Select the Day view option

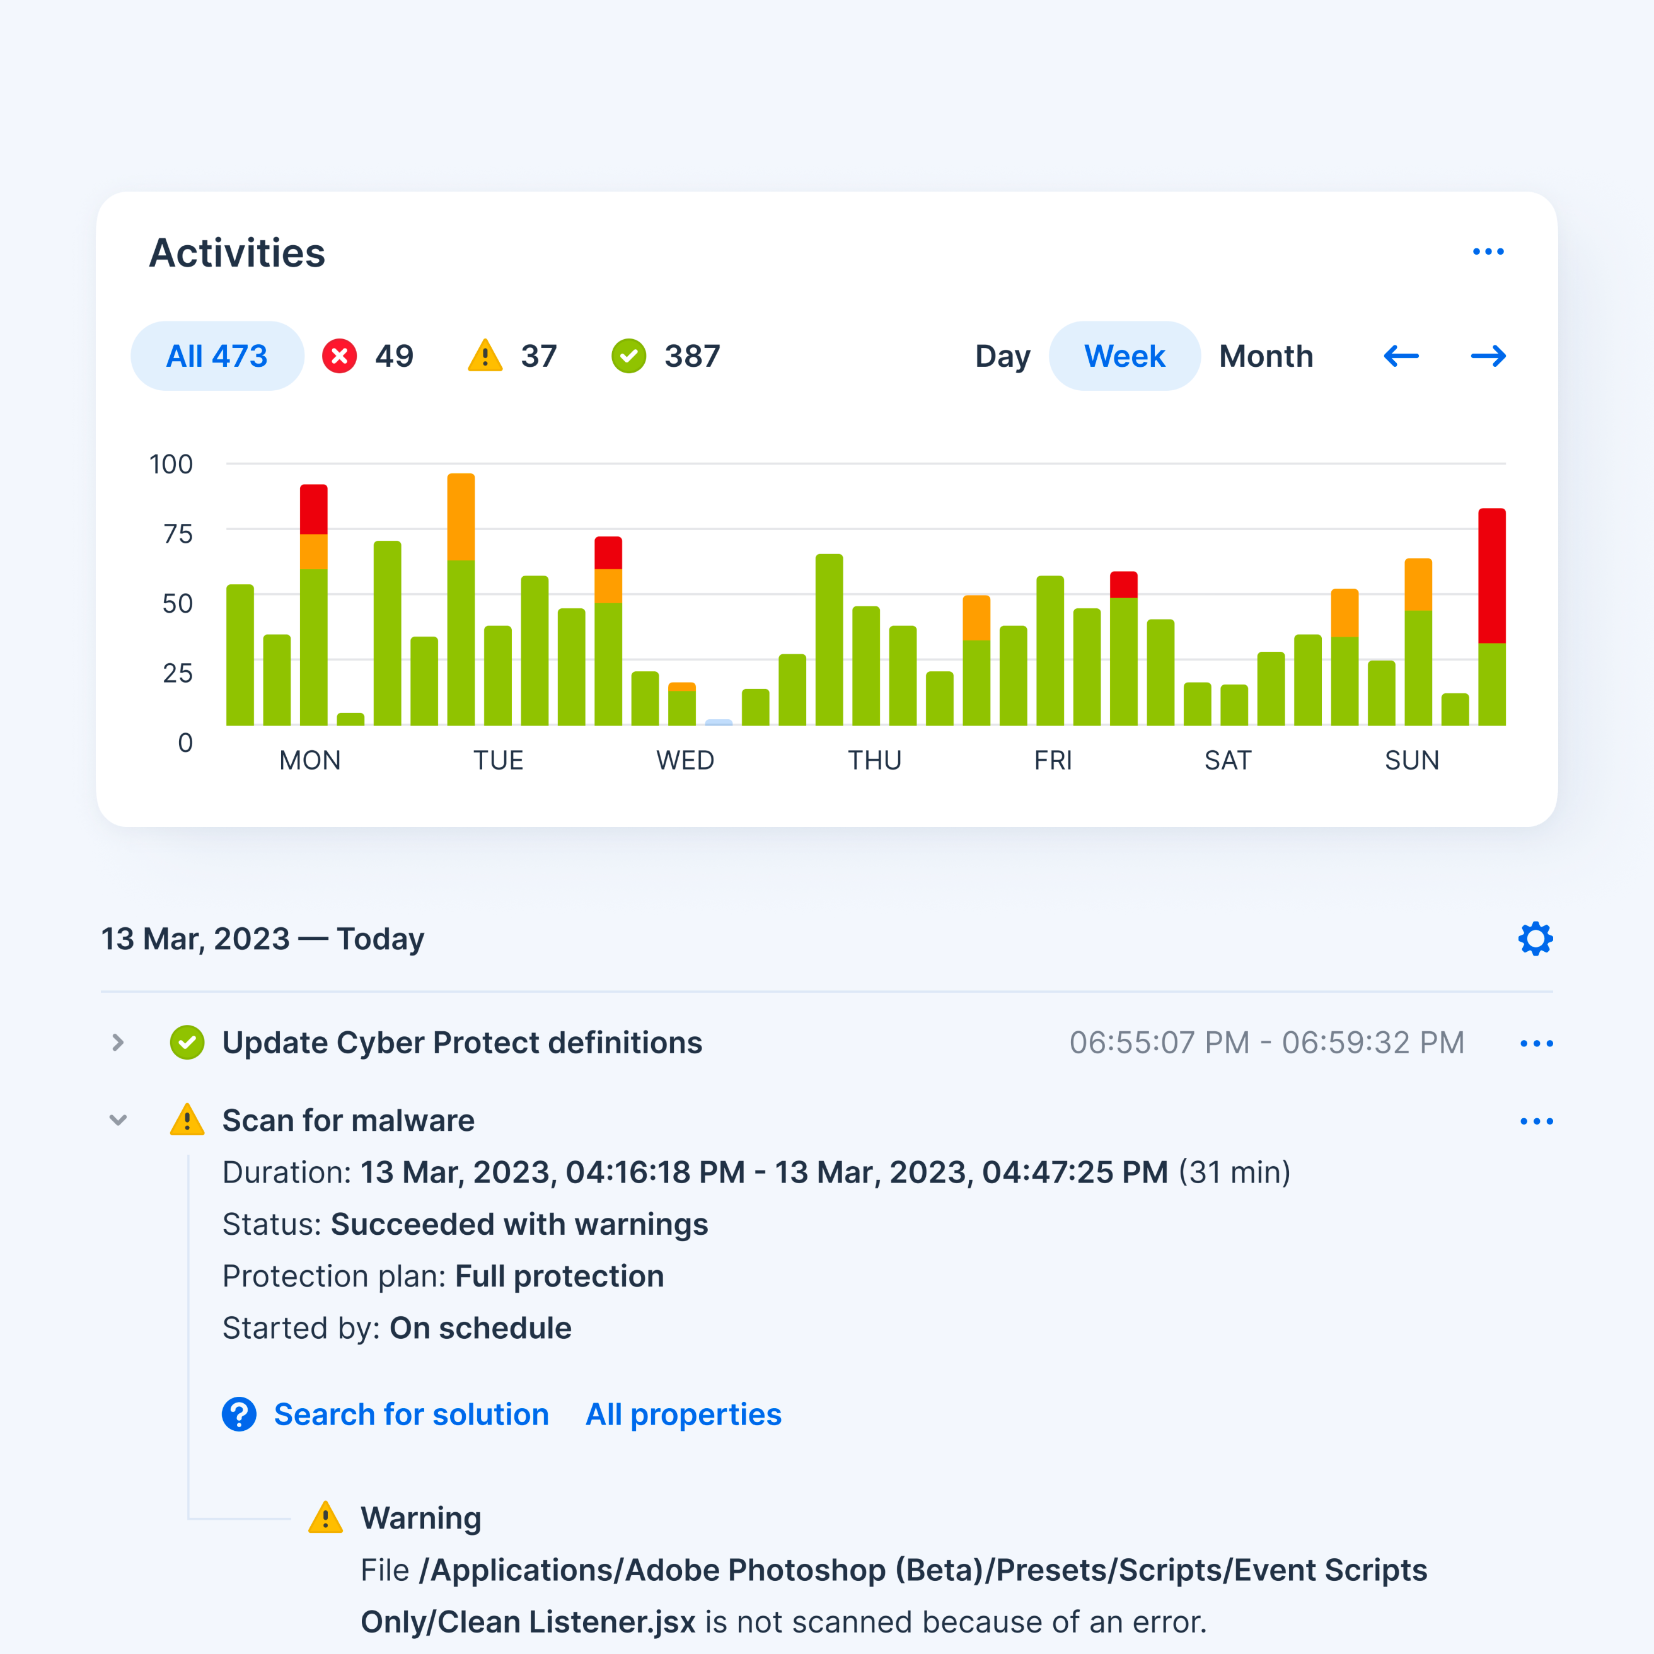pyautogui.click(x=1002, y=356)
